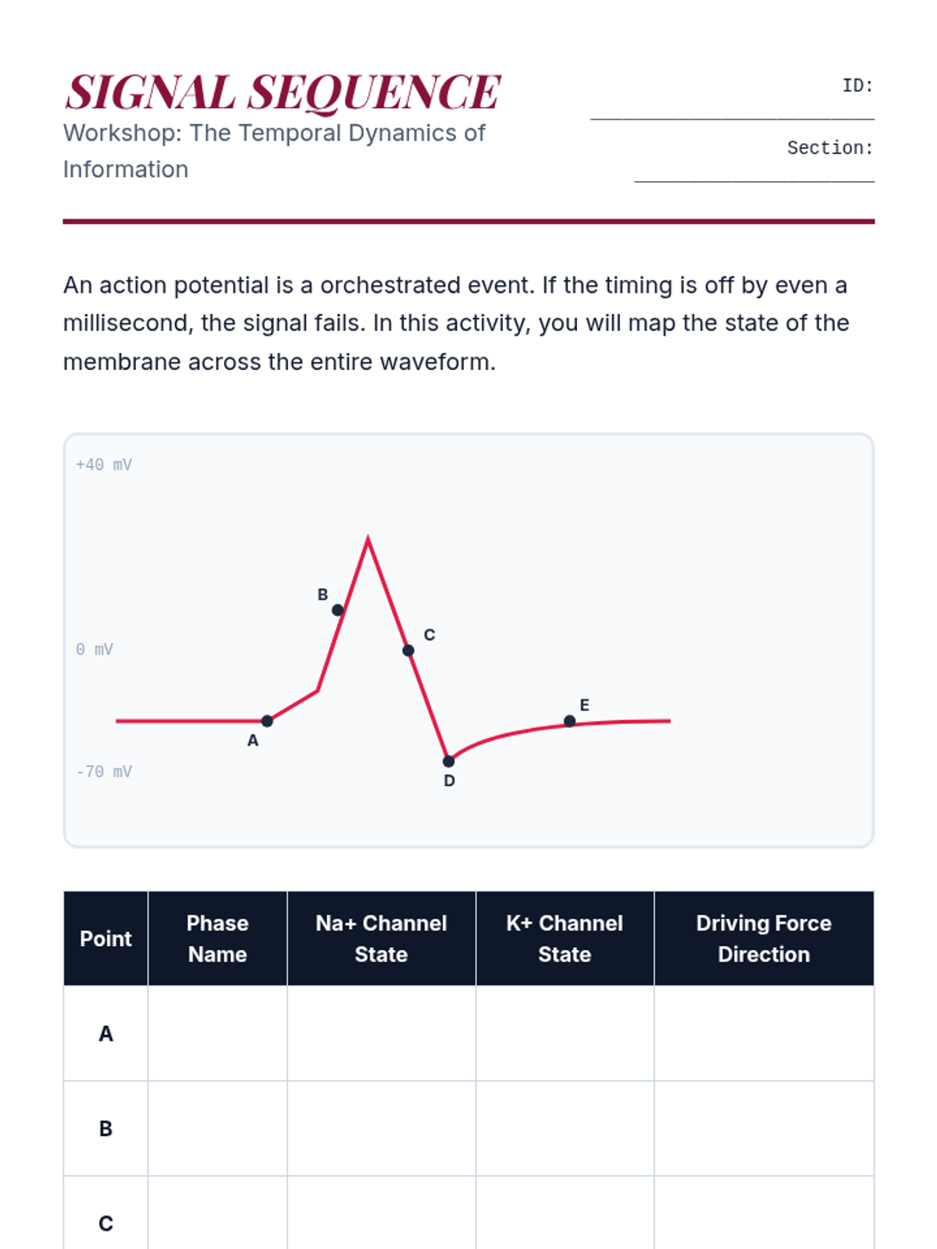Click the ID blank line field

click(x=732, y=109)
